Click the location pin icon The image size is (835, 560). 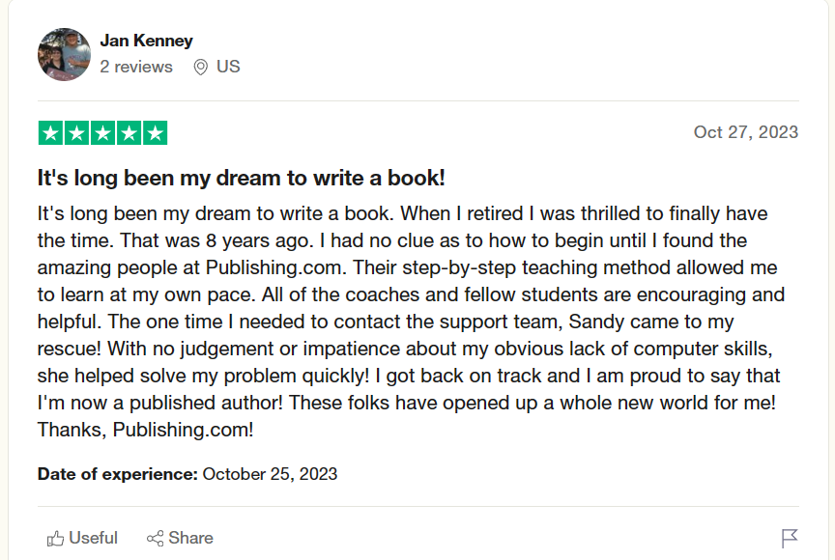tap(201, 68)
